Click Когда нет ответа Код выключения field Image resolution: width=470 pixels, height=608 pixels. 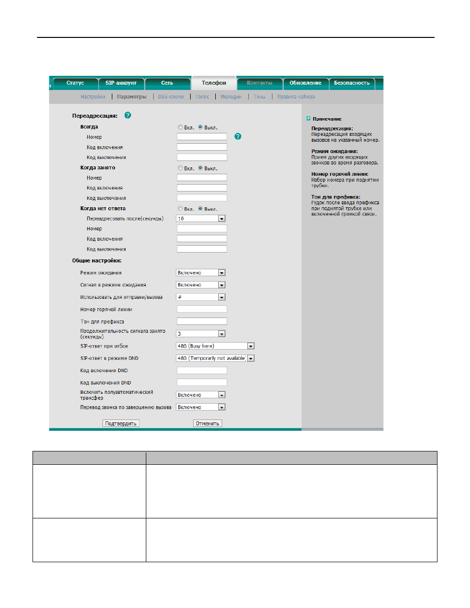[202, 249]
